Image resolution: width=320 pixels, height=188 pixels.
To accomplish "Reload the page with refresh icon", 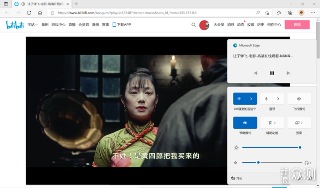I will pos(29,12).
